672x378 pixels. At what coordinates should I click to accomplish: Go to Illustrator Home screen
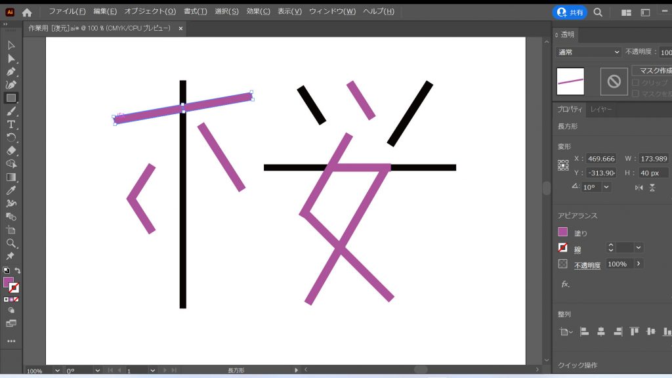[x=27, y=12]
